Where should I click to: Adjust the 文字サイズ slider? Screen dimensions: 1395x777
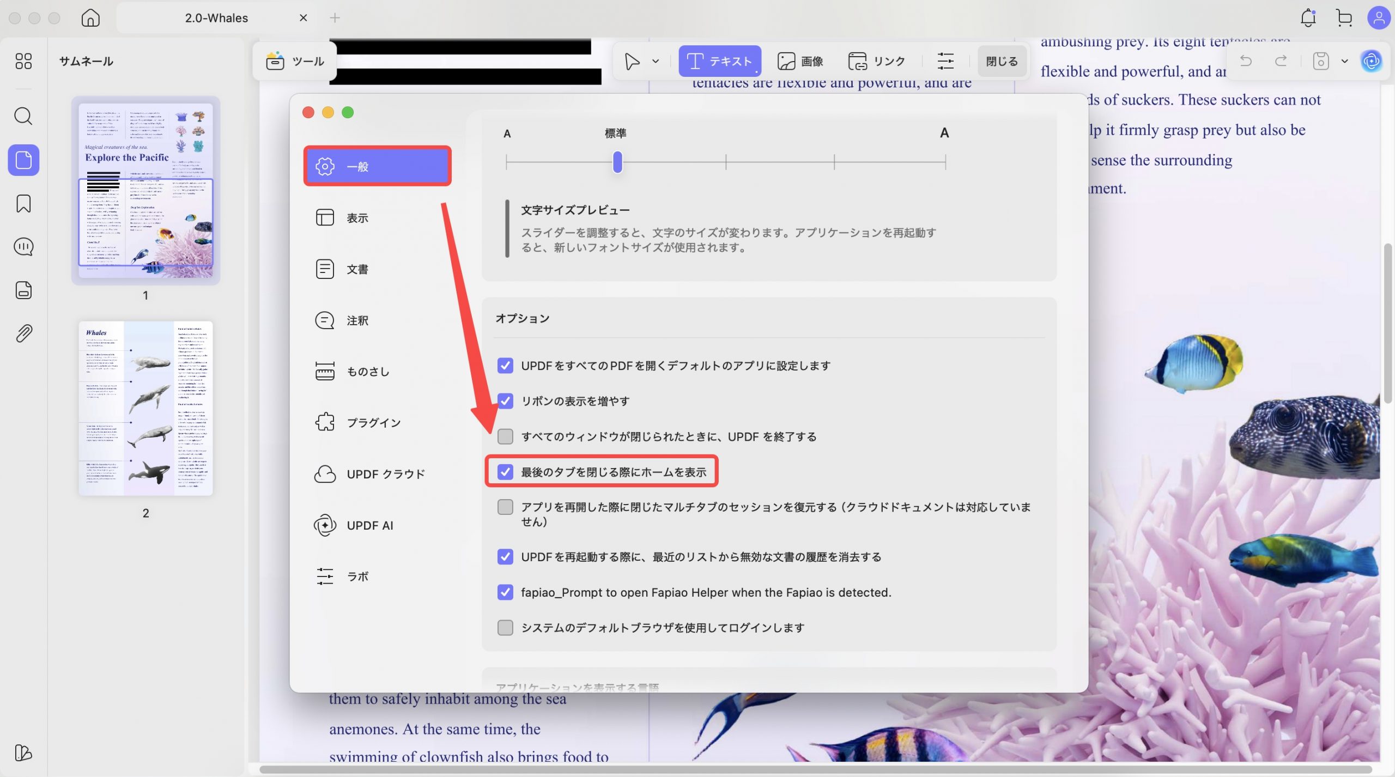tap(617, 162)
